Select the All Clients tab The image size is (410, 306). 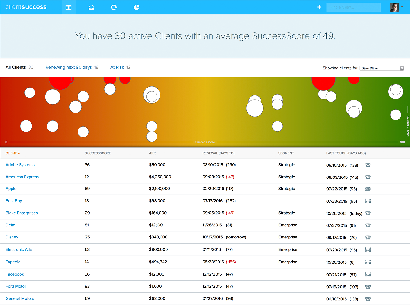[x=19, y=67]
